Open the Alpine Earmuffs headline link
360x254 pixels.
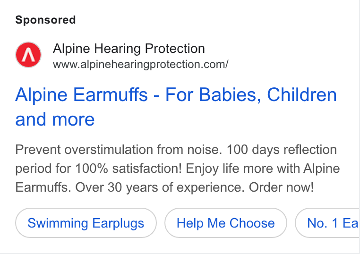pyautogui.click(x=176, y=107)
